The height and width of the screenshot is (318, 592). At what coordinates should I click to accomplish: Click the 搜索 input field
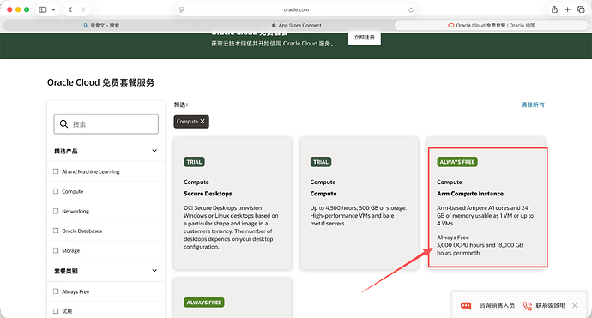coord(106,124)
